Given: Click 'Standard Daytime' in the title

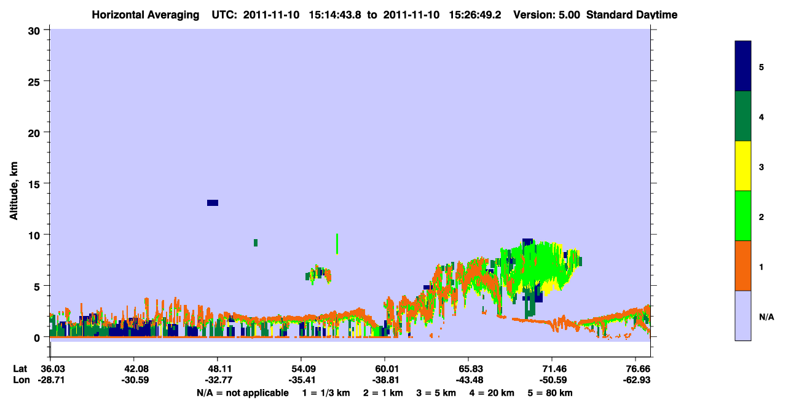Looking at the screenshot, I should coord(632,15).
